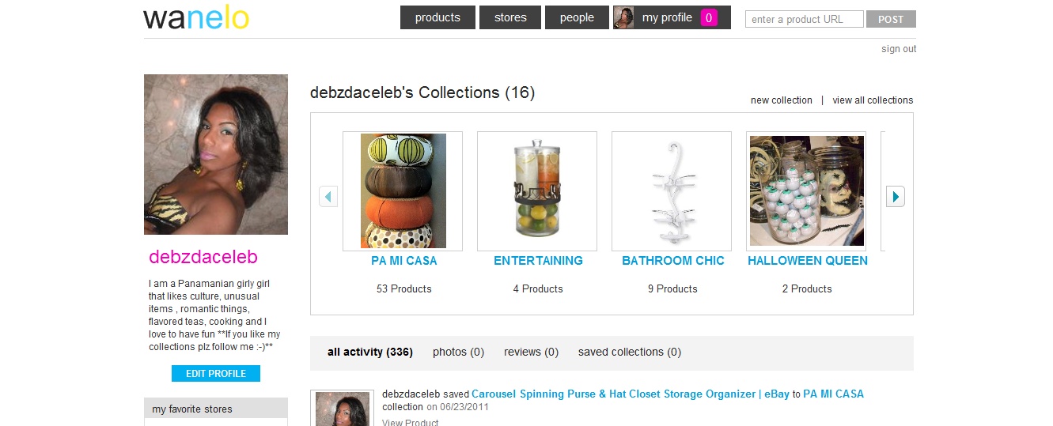This screenshot has height=426, width=1053.
Task: Go to the stores section
Action: [x=510, y=17]
